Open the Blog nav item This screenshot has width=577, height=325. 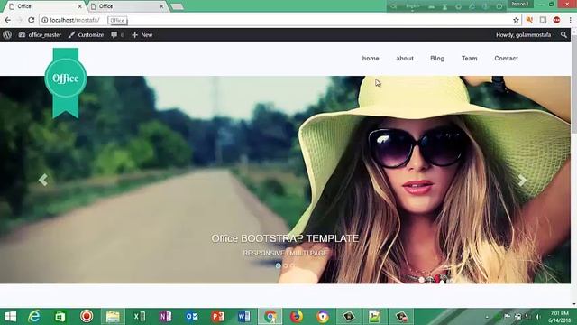(x=437, y=58)
